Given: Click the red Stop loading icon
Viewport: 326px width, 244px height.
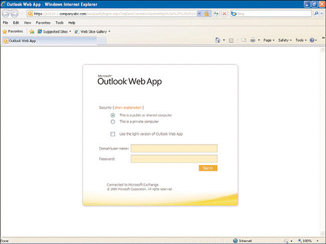Looking at the screenshot, I should [225, 14].
